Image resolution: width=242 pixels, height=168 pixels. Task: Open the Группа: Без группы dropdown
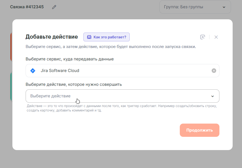click(195, 7)
